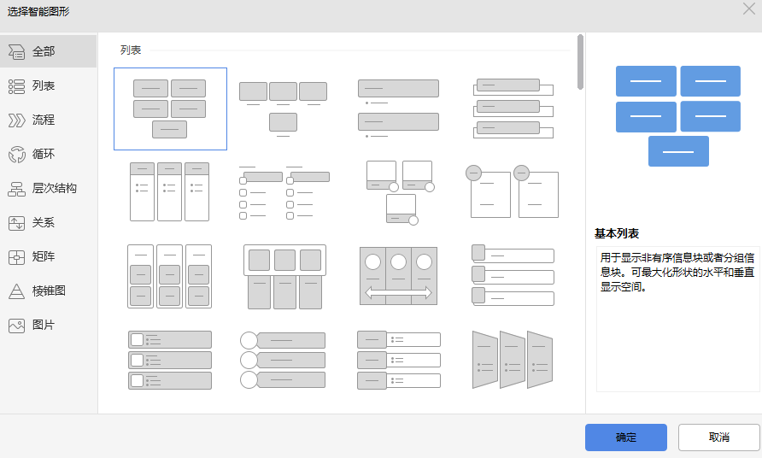Choose the three gray bars with checkboxes layout
Screen dimensions: 762x458
point(170,361)
